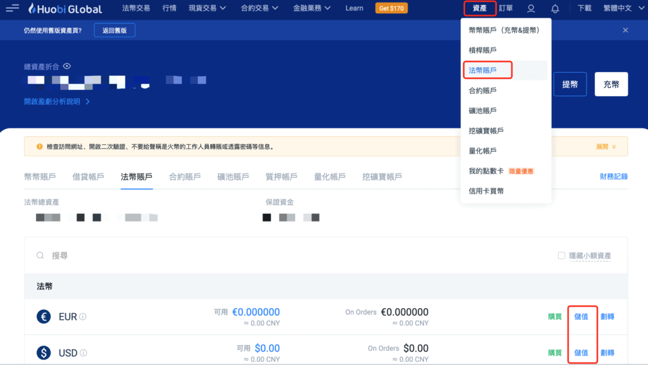Click the EUR available balance €0.000000

[256, 312]
